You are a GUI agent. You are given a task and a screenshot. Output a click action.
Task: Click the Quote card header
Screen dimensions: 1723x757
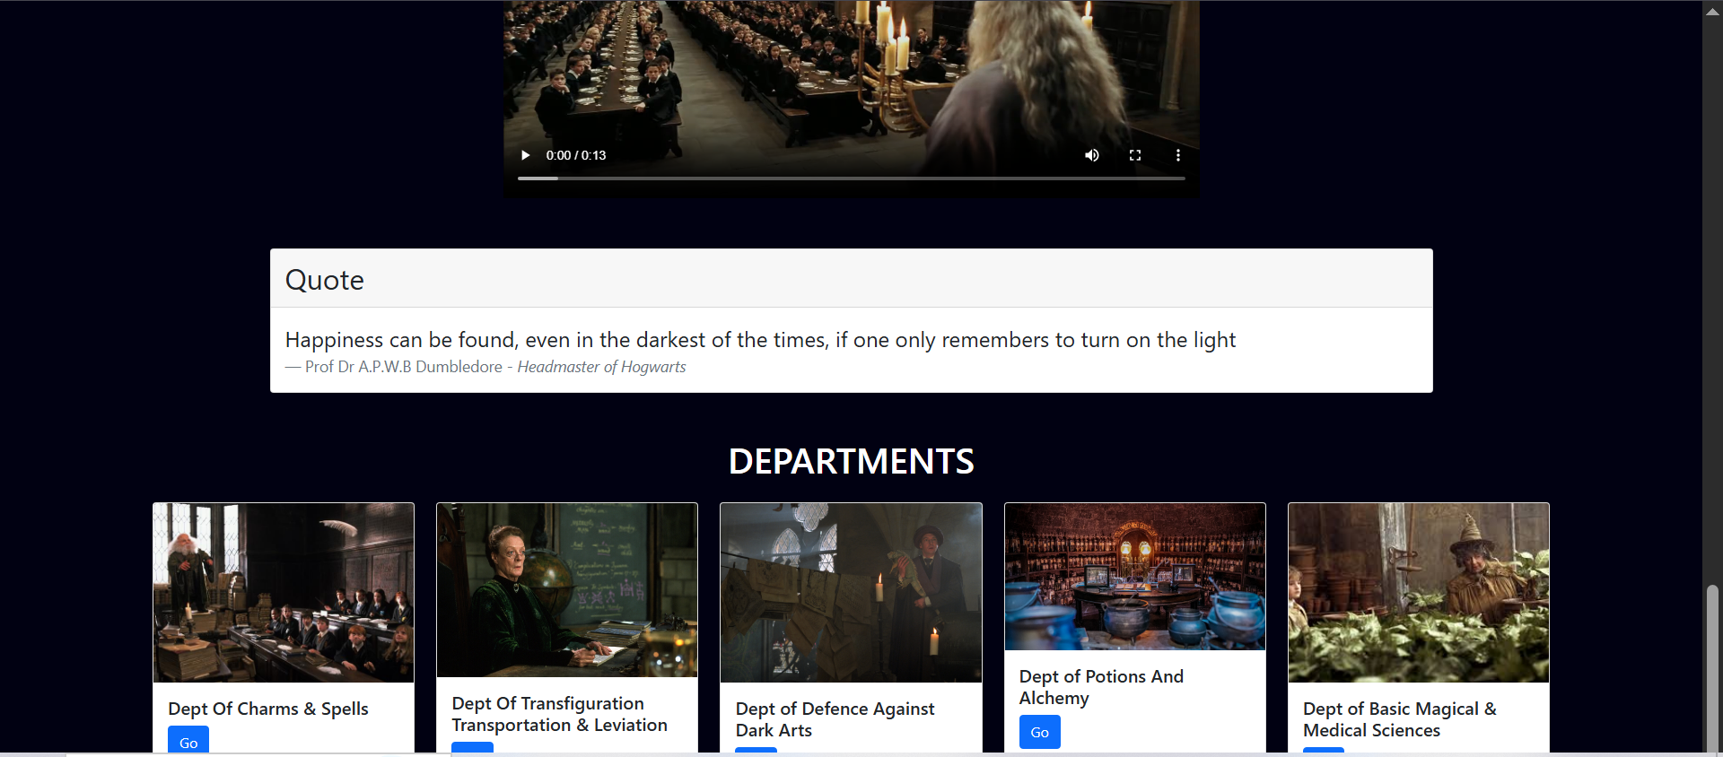click(x=852, y=279)
